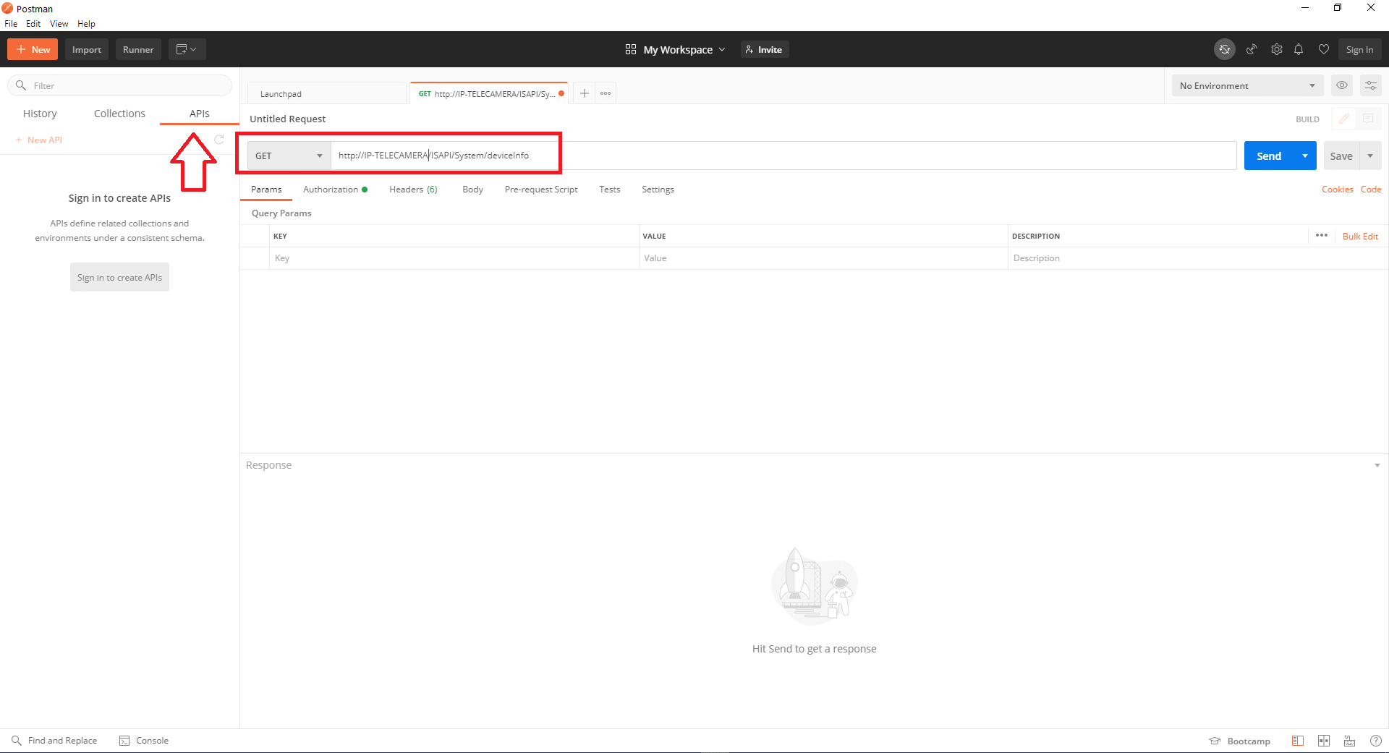This screenshot has height=753, width=1389.
Task: Open the Headers (6) tab
Action: coord(413,190)
